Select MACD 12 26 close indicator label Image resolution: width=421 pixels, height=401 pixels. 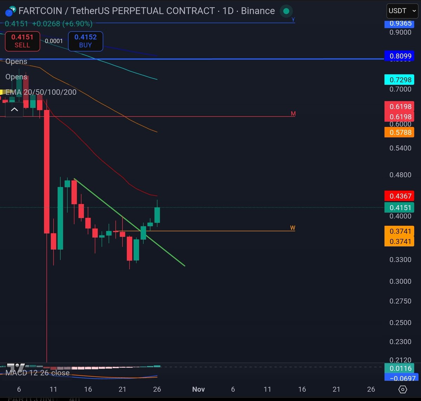(38, 373)
